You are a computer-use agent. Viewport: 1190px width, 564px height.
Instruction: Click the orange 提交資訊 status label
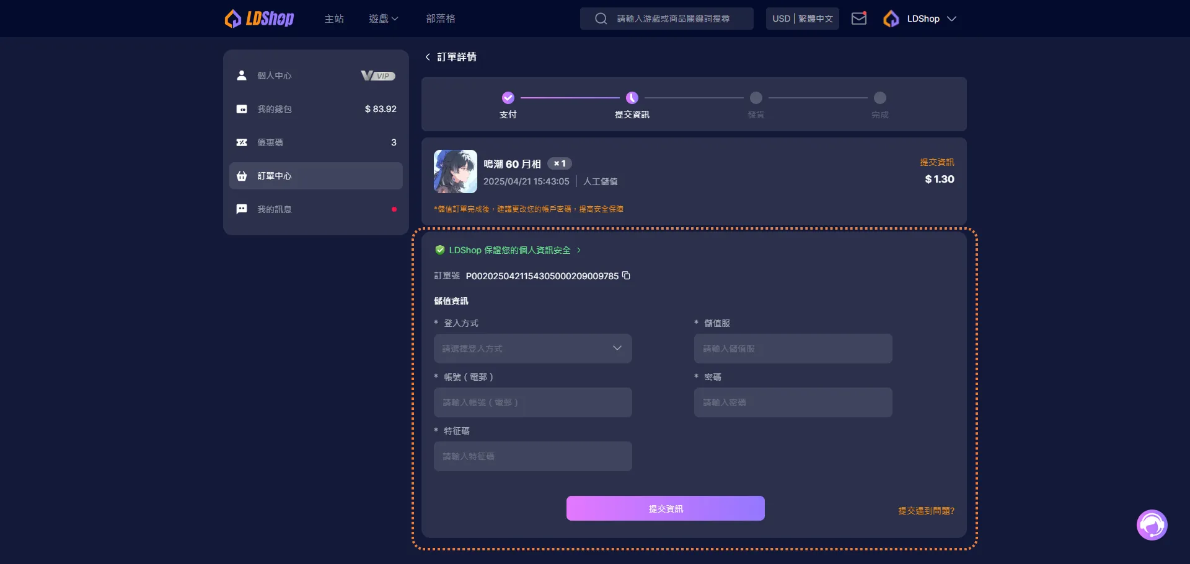(x=937, y=162)
